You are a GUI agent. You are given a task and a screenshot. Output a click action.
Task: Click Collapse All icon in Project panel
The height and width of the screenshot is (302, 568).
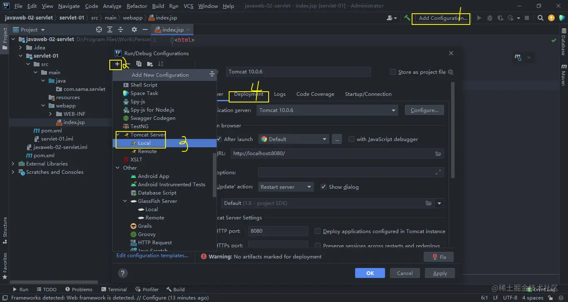coord(121,29)
